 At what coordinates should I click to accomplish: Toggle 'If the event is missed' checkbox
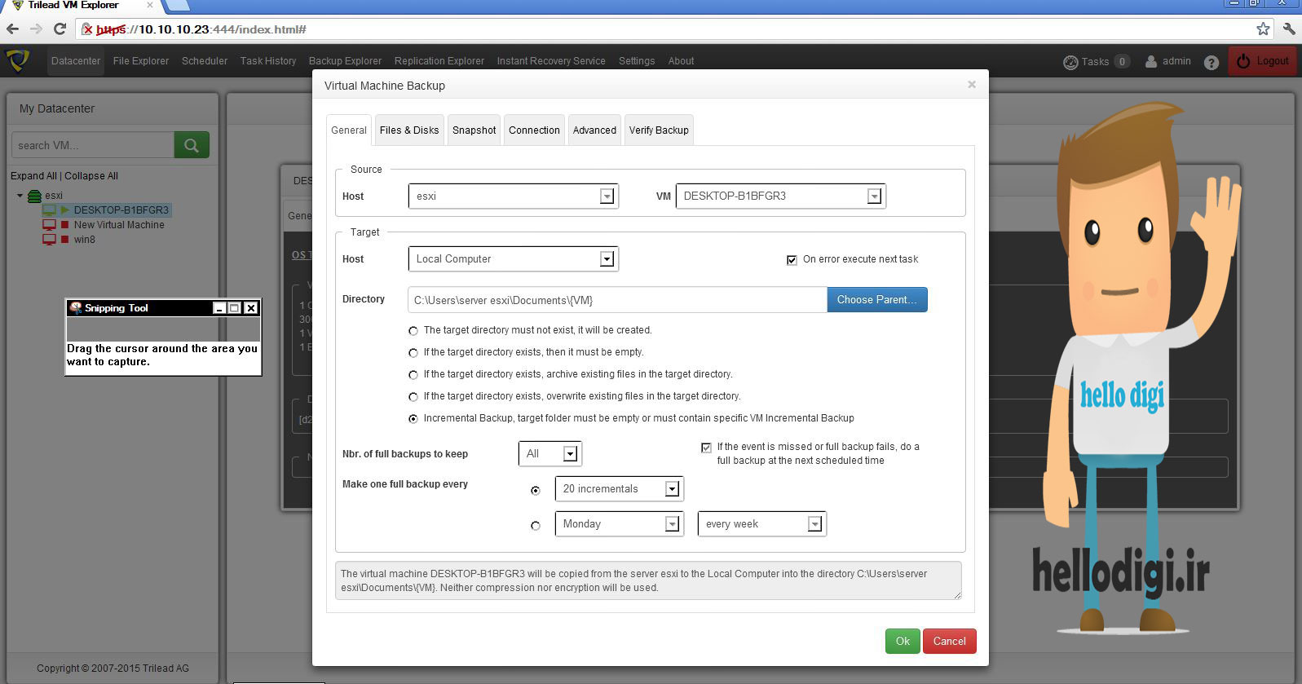(x=706, y=448)
